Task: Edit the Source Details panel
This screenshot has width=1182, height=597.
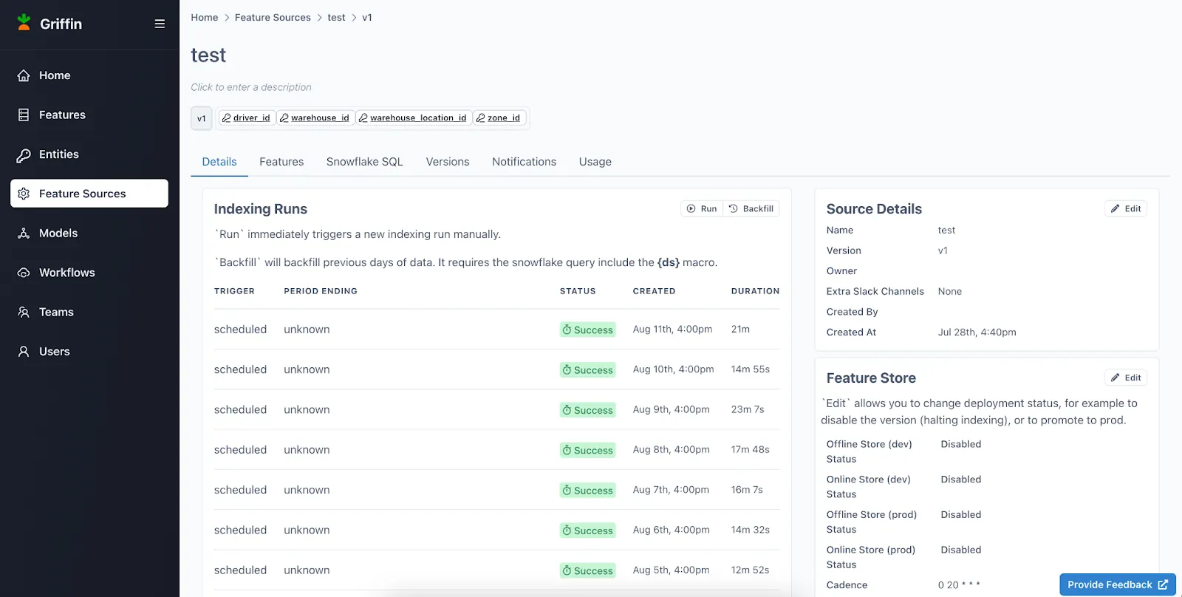Action: [x=1126, y=209]
